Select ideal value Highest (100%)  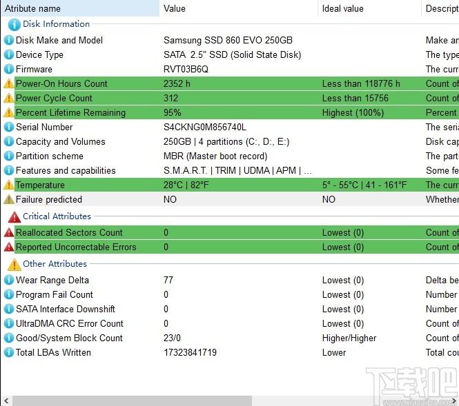(353, 112)
